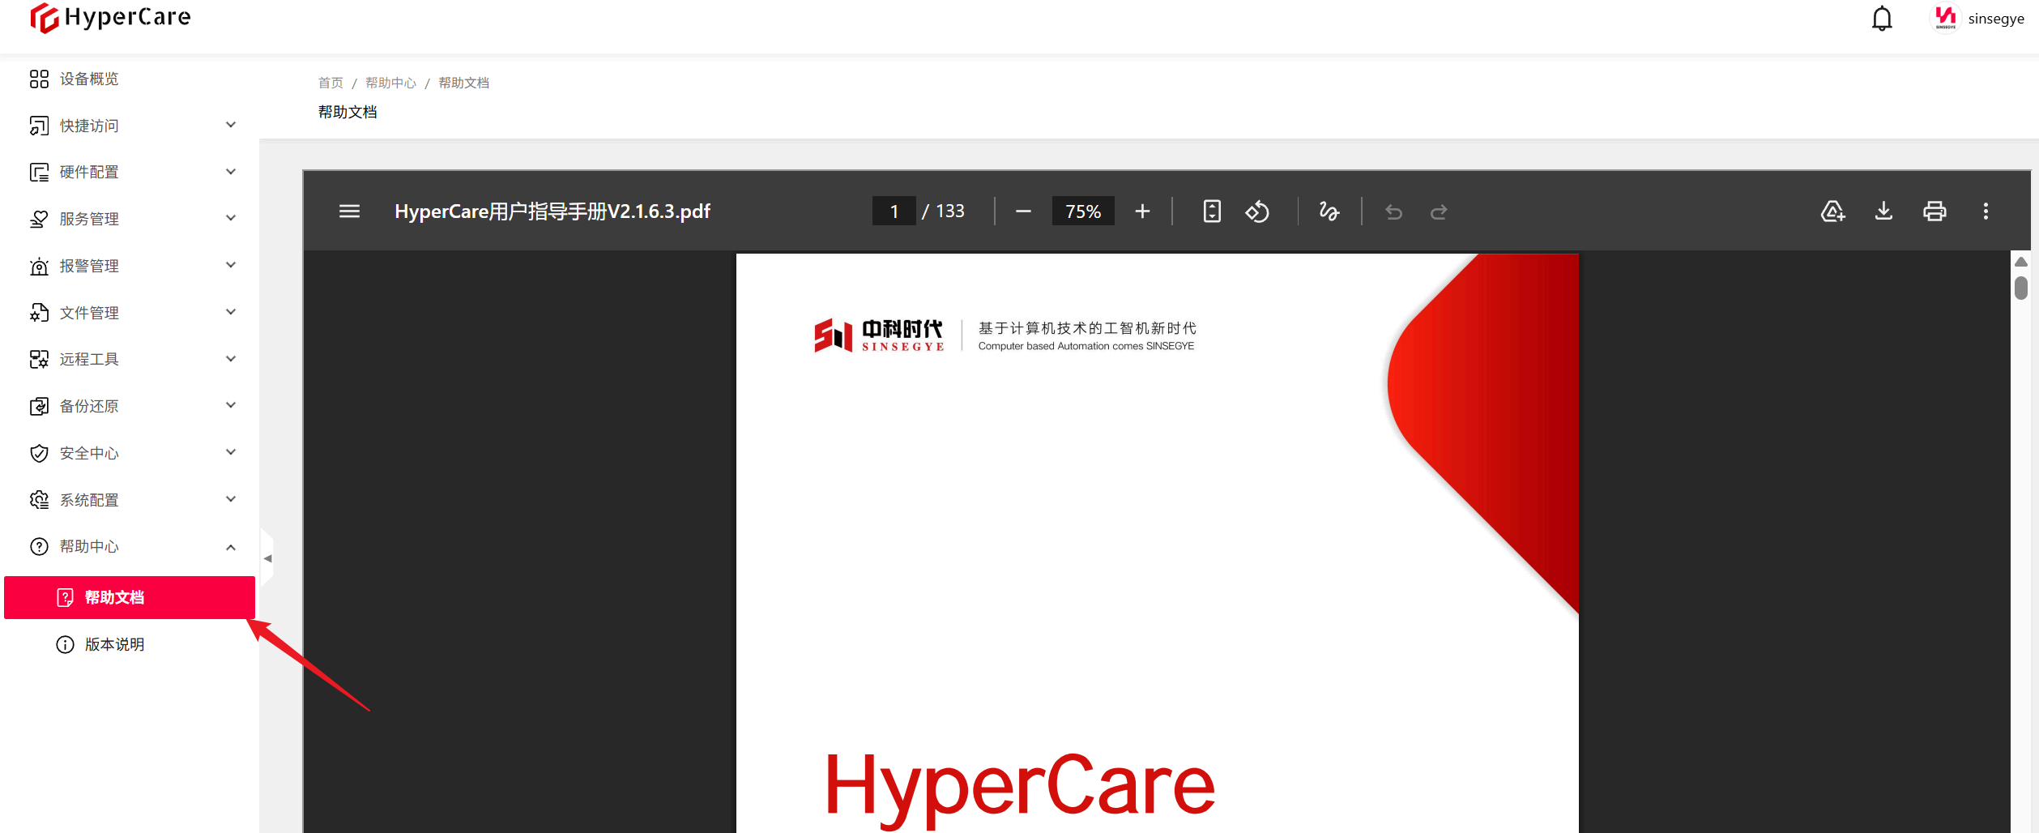Select the PDF draw annotation tool

click(x=1329, y=211)
